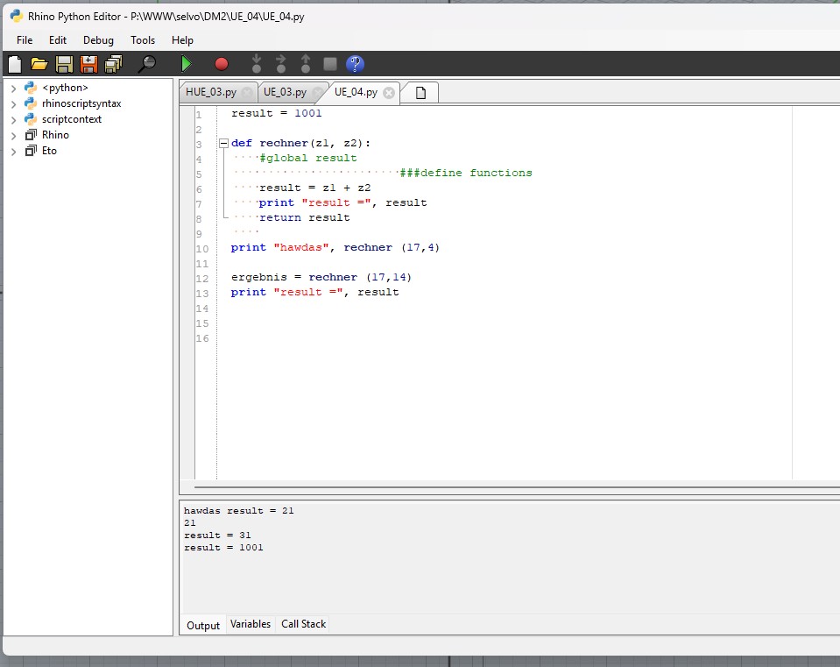Viewport: 840px width, 667px height.
Task: Click the Save As icon with the plus
Action: click(88, 63)
